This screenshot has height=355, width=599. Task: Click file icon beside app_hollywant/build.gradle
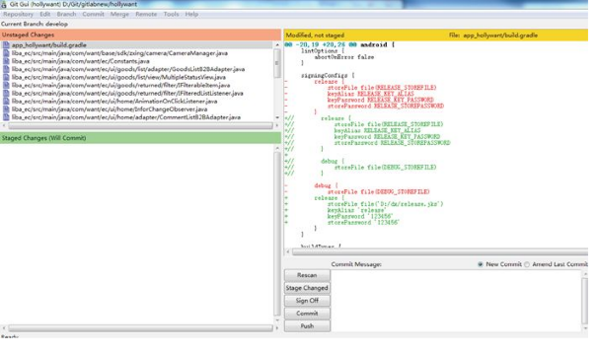(x=6, y=45)
